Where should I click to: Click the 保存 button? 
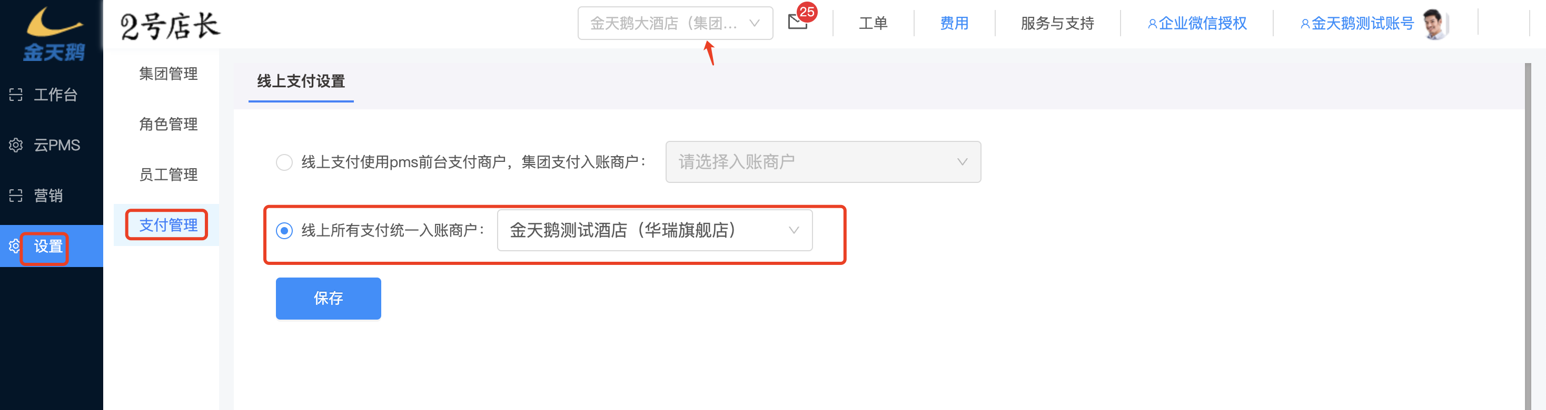tap(328, 298)
